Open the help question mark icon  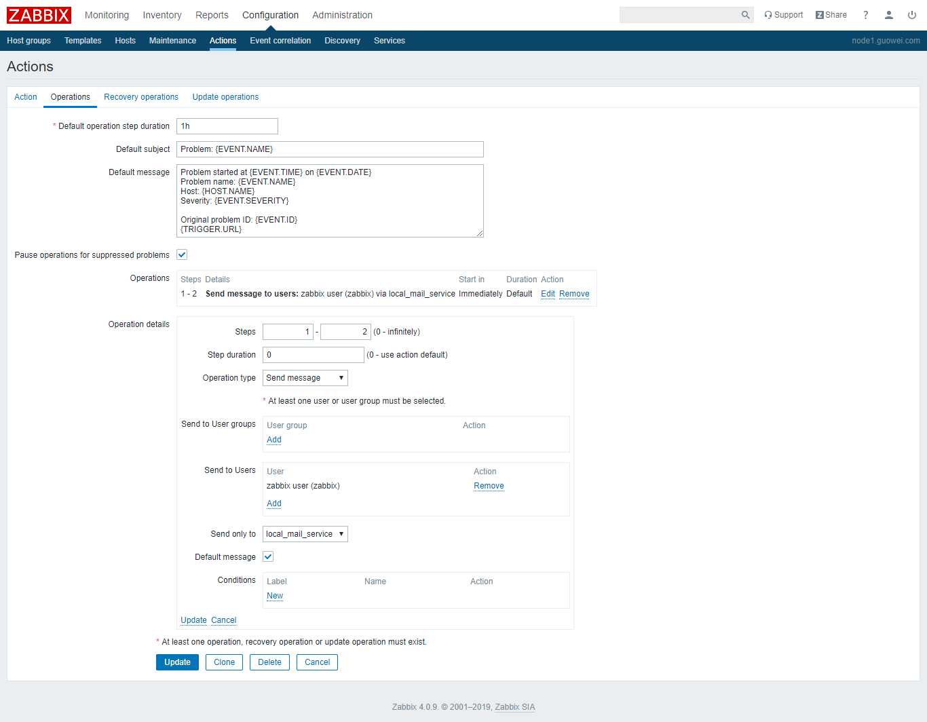pyautogui.click(x=865, y=15)
